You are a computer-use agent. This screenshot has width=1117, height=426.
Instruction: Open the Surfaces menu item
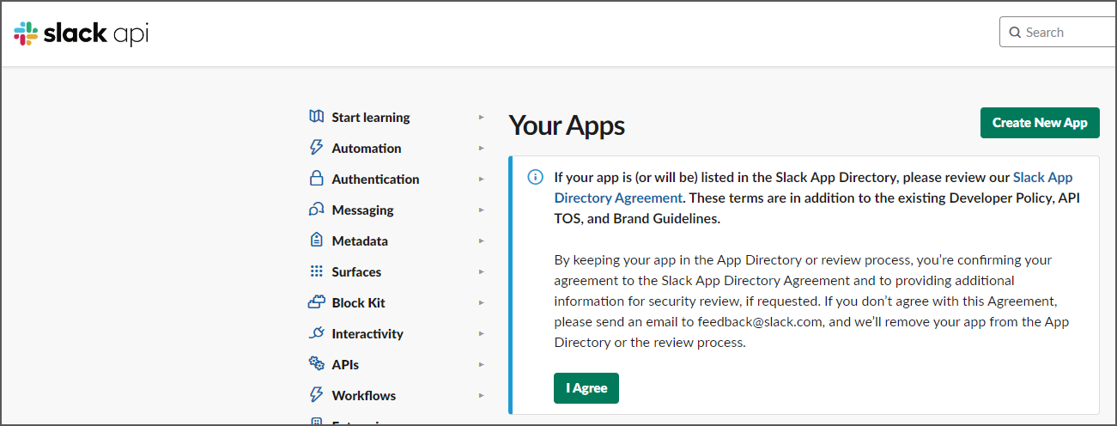point(356,272)
